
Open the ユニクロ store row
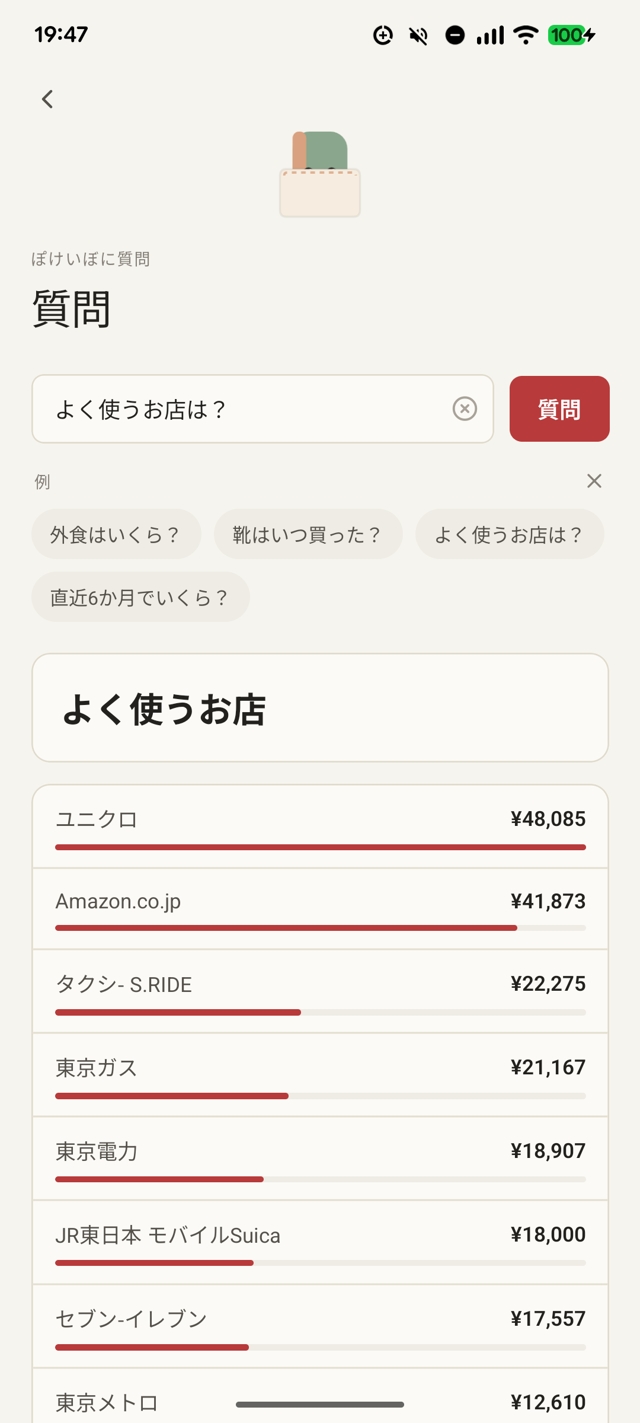pos(320,827)
